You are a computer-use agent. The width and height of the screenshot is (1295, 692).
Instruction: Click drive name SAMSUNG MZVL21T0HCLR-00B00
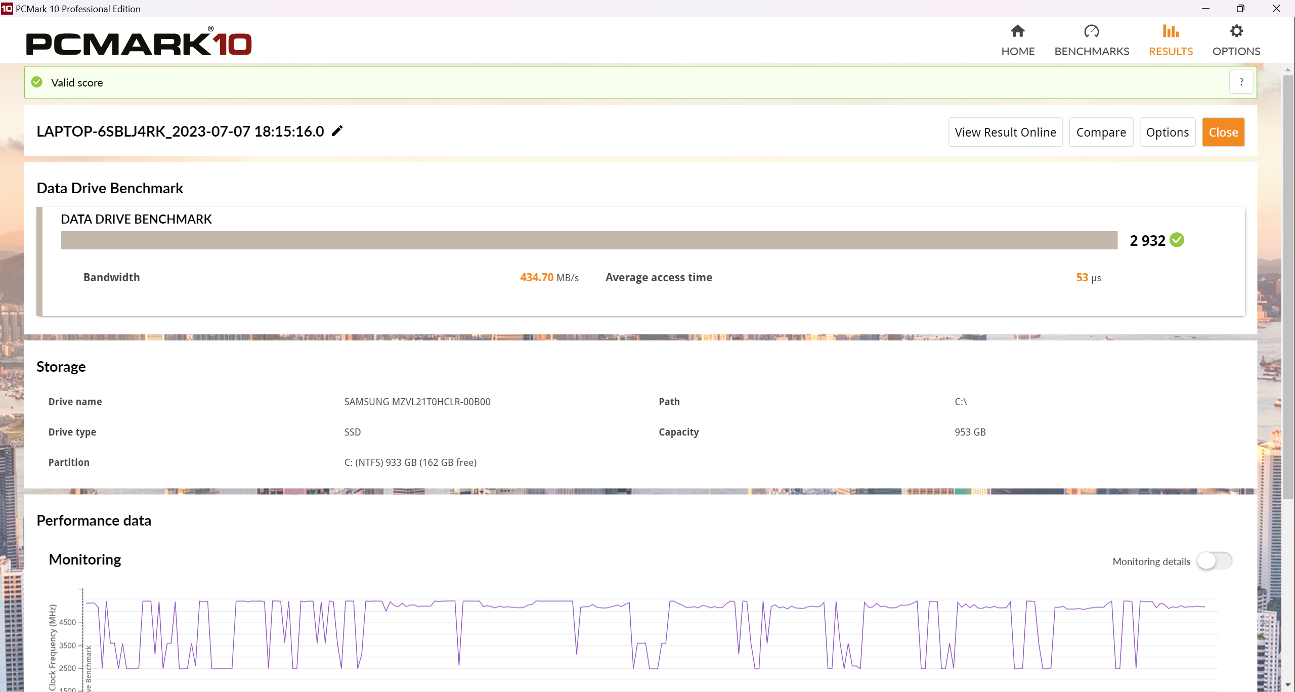click(417, 402)
